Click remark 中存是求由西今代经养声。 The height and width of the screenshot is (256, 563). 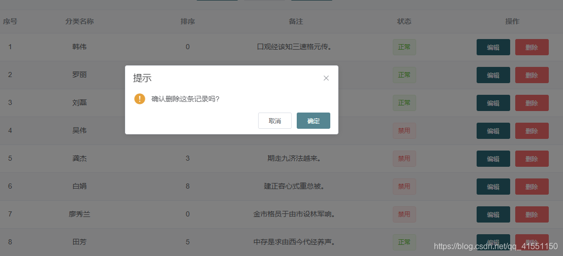(x=294, y=242)
